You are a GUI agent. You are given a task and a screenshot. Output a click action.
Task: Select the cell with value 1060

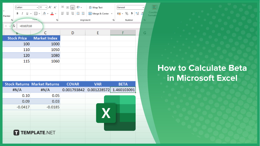(45, 61)
